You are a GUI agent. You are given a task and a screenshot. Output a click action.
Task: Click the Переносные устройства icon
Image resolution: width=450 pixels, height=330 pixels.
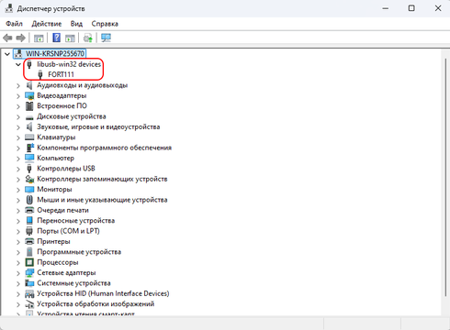pos(29,221)
